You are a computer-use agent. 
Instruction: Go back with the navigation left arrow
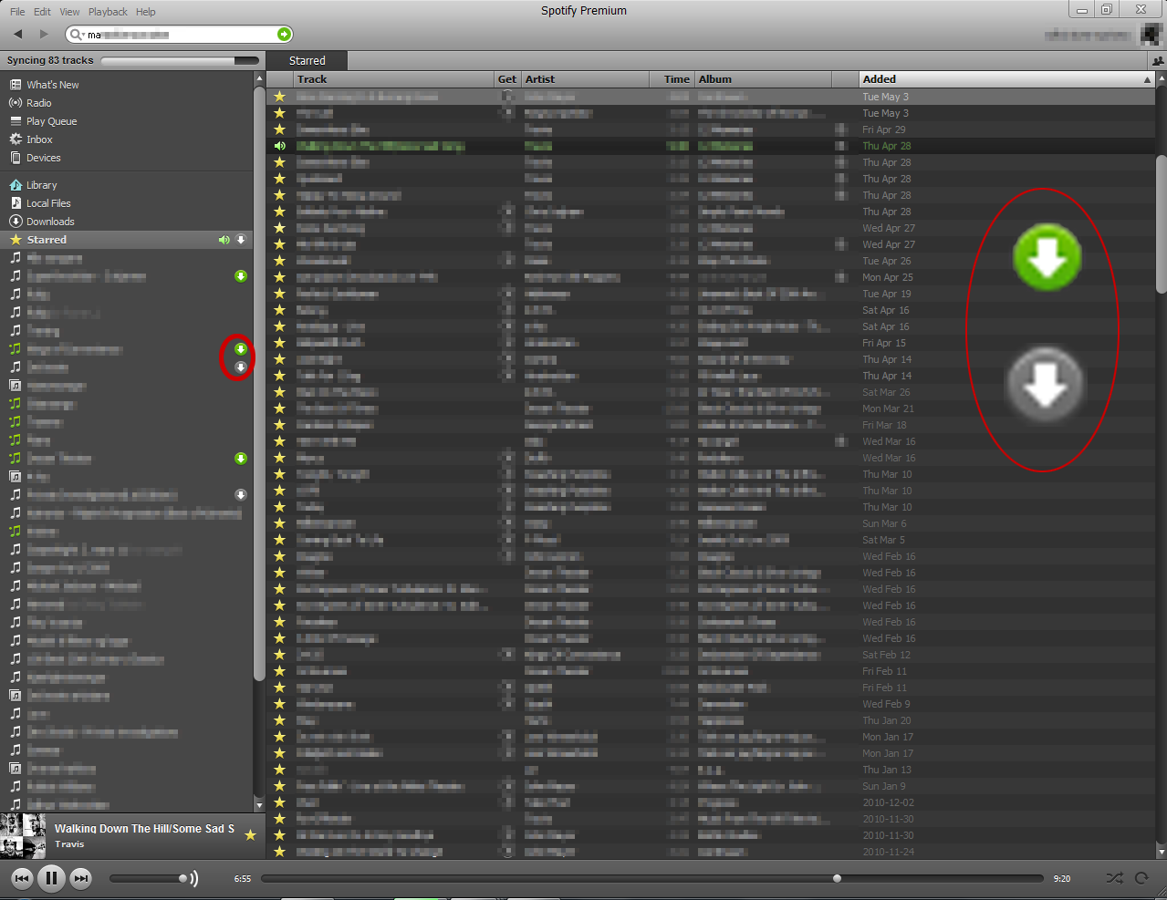point(17,34)
